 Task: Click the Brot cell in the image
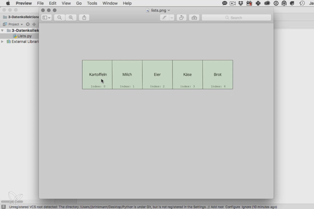click(x=218, y=75)
